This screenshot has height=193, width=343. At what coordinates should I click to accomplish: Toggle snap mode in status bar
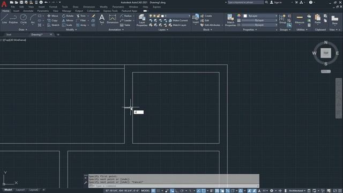pos(159,191)
